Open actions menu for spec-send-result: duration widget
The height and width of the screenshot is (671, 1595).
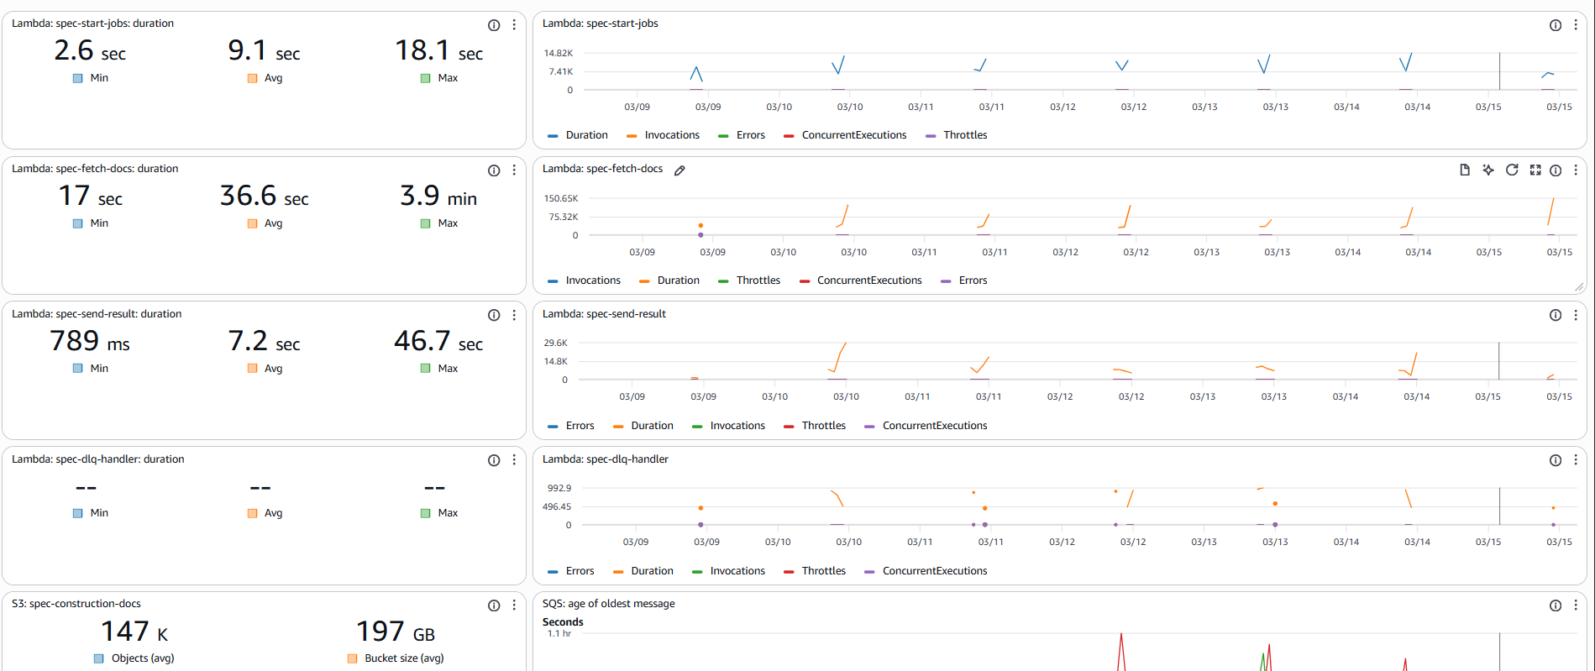pos(514,316)
